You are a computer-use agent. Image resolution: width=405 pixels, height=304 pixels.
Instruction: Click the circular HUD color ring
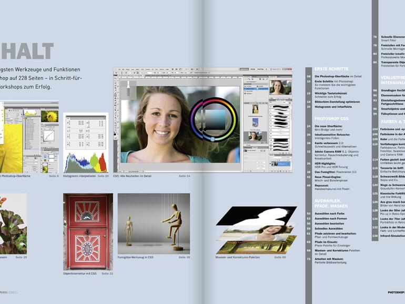(x=214, y=119)
